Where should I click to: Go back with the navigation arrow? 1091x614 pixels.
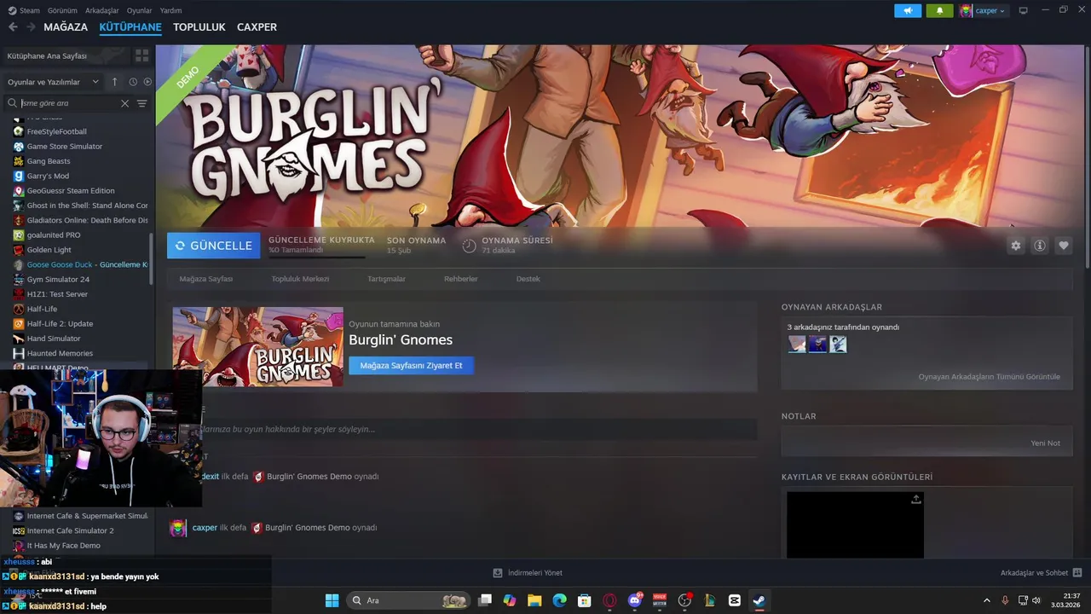pos(13,27)
